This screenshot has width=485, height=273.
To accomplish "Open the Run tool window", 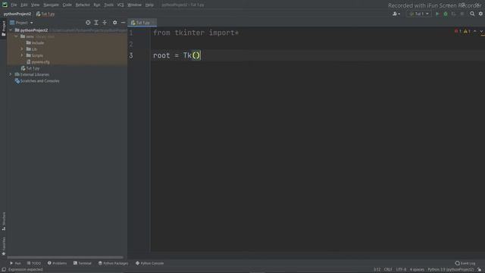I will click(15, 263).
